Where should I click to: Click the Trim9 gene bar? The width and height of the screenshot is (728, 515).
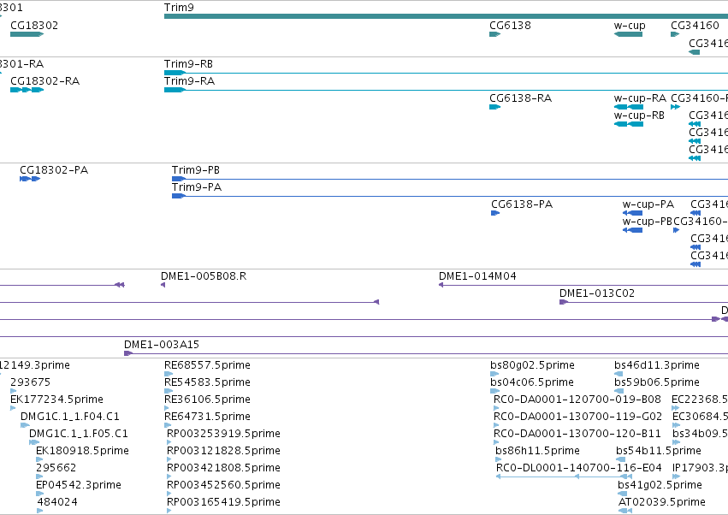click(x=446, y=16)
